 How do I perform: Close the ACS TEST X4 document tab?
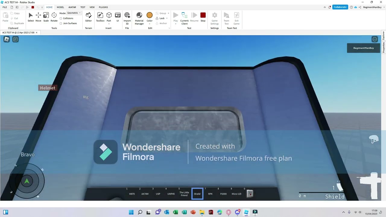tap(36, 33)
